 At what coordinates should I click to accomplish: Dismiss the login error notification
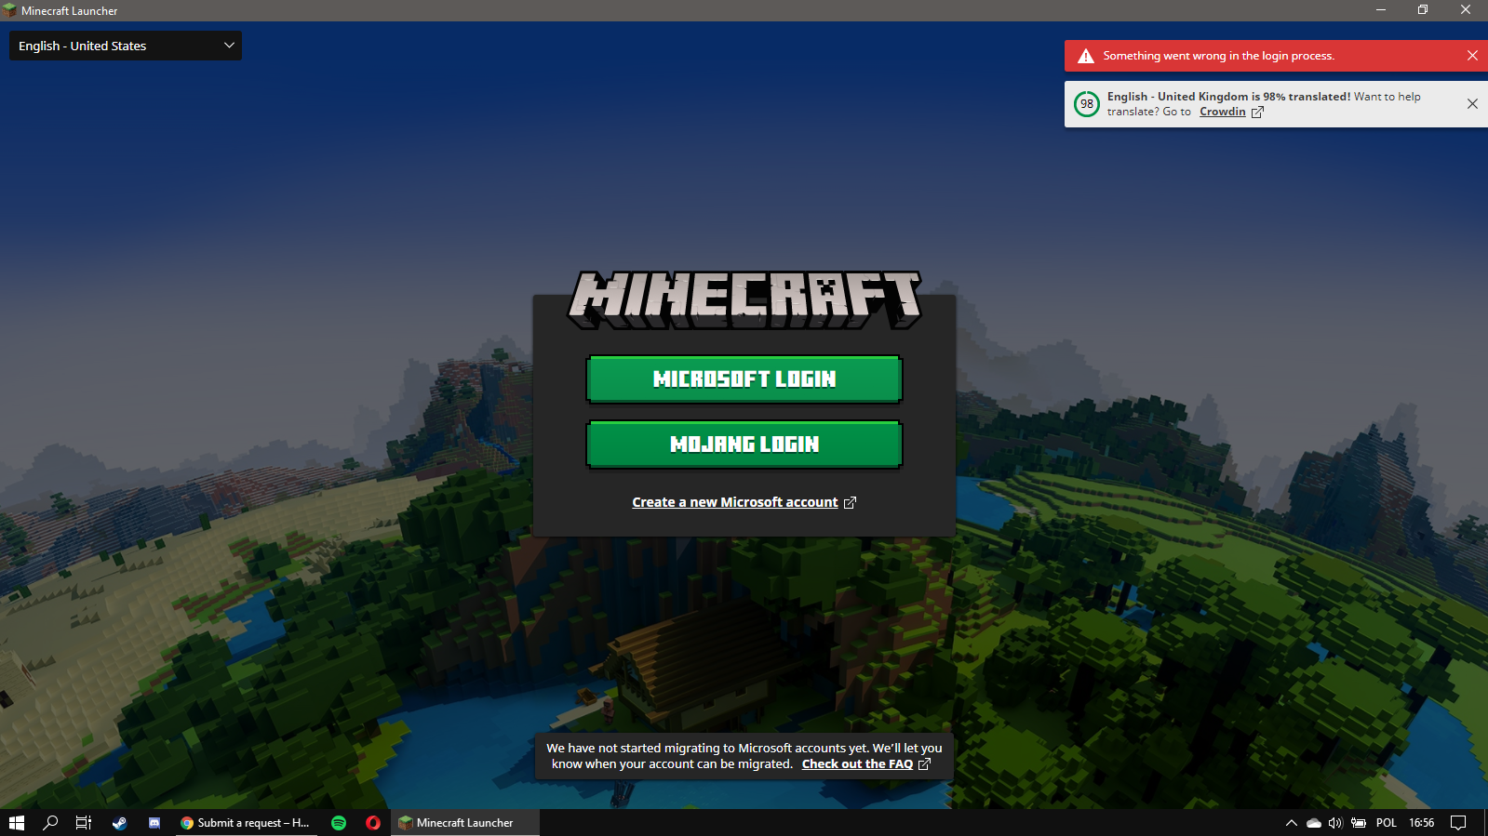click(1472, 56)
